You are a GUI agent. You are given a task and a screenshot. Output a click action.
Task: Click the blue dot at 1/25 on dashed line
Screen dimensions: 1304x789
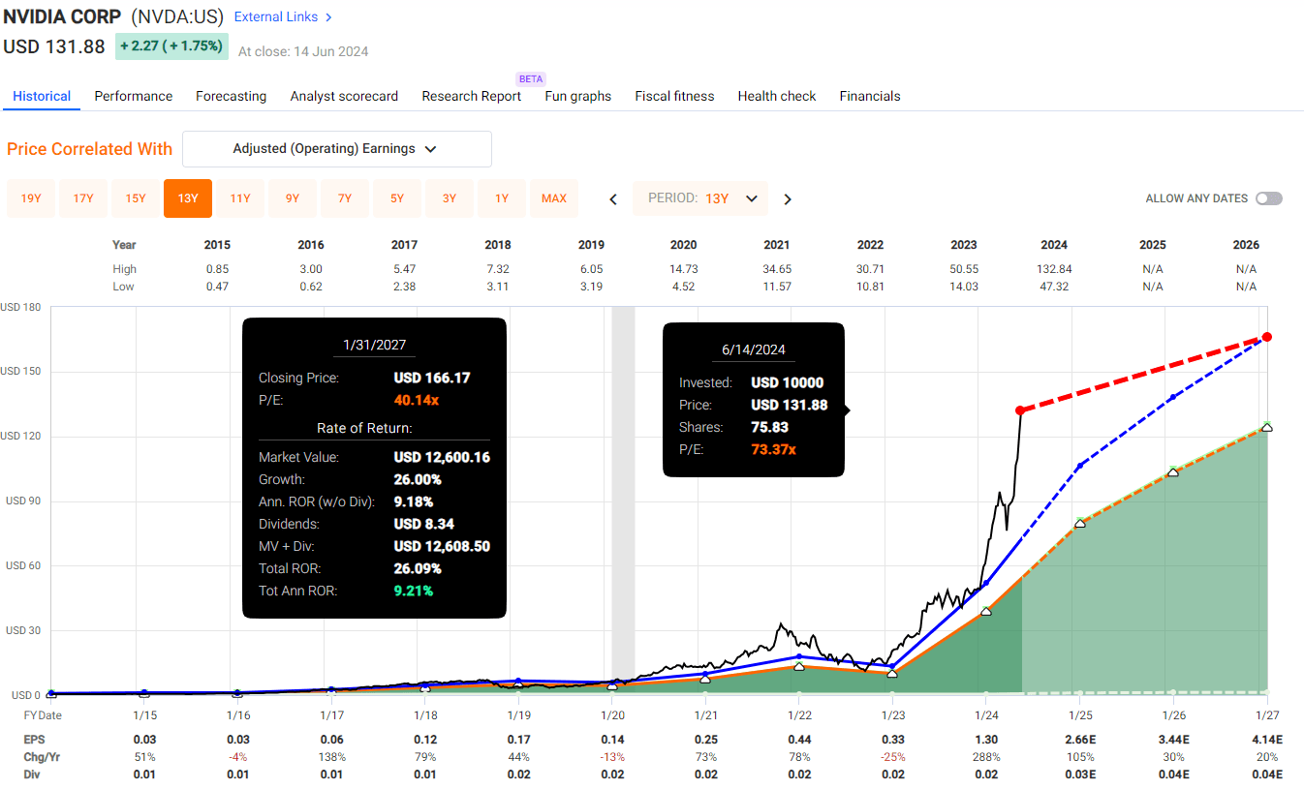point(1081,466)
